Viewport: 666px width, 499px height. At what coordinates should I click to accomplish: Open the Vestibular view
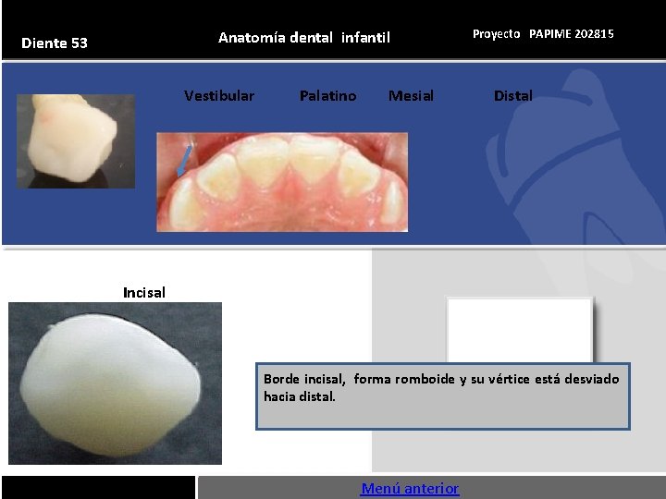click(219, 96)
